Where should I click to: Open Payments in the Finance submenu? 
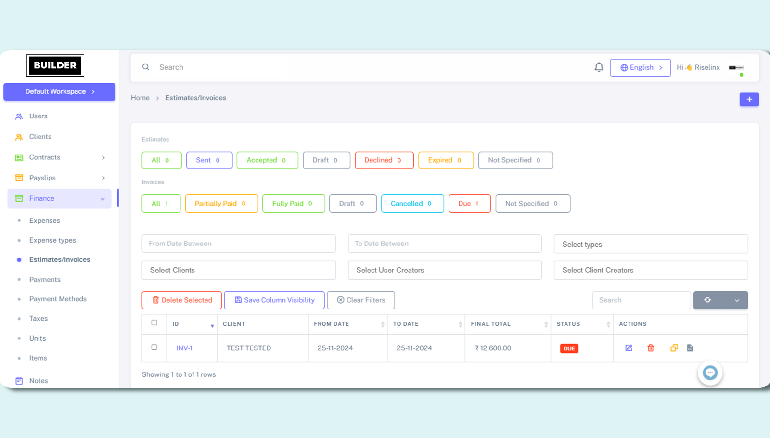point(45,279)
